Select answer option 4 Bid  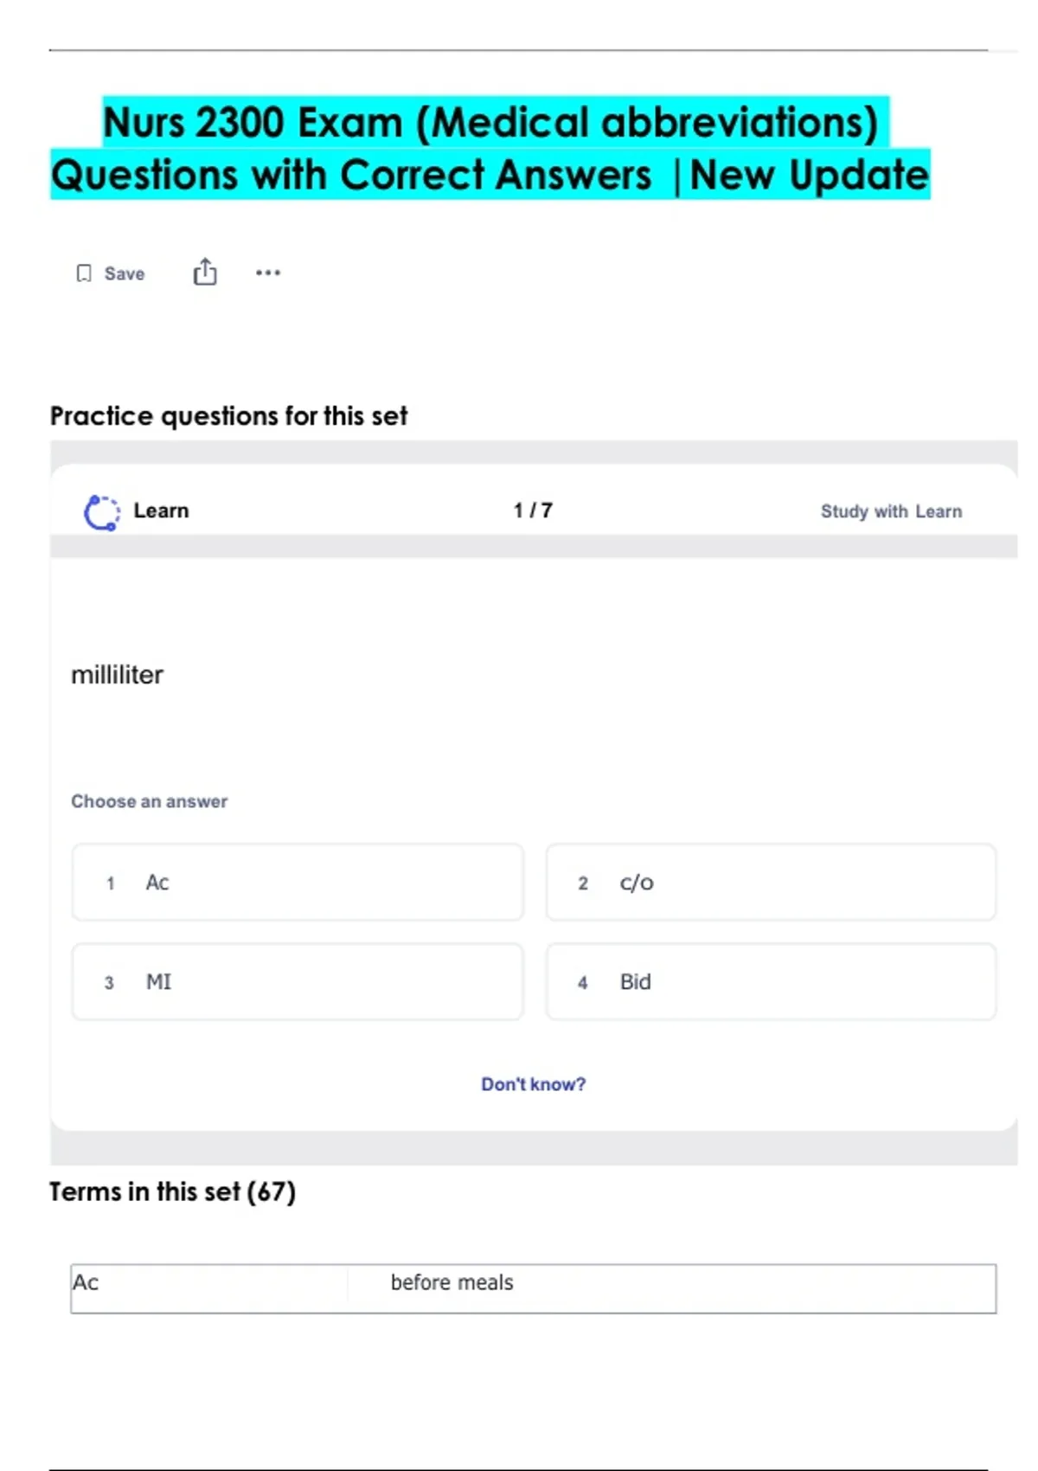(x=771, y=982)
